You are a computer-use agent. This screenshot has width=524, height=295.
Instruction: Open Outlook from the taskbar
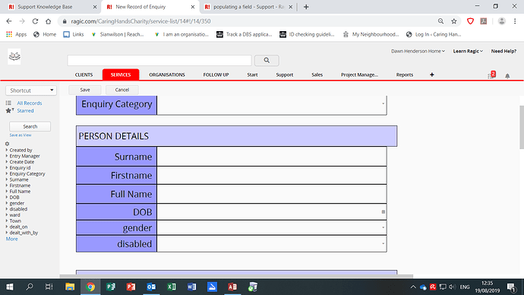click(151, 287)
